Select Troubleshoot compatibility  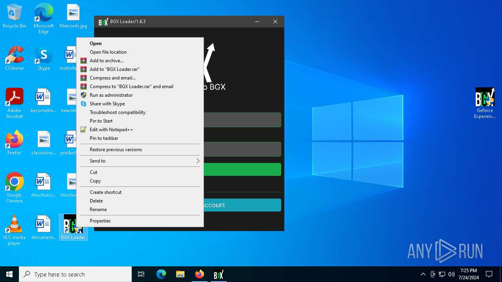pyautogui.click(x=140, y=112)
